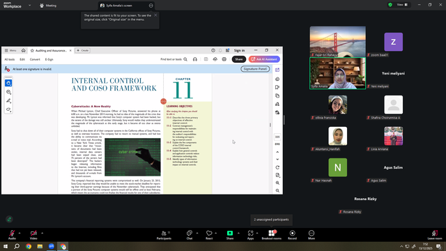Screen dimensions: 446x251
Task: Expand video options arrow
Action: pos(42,233)
